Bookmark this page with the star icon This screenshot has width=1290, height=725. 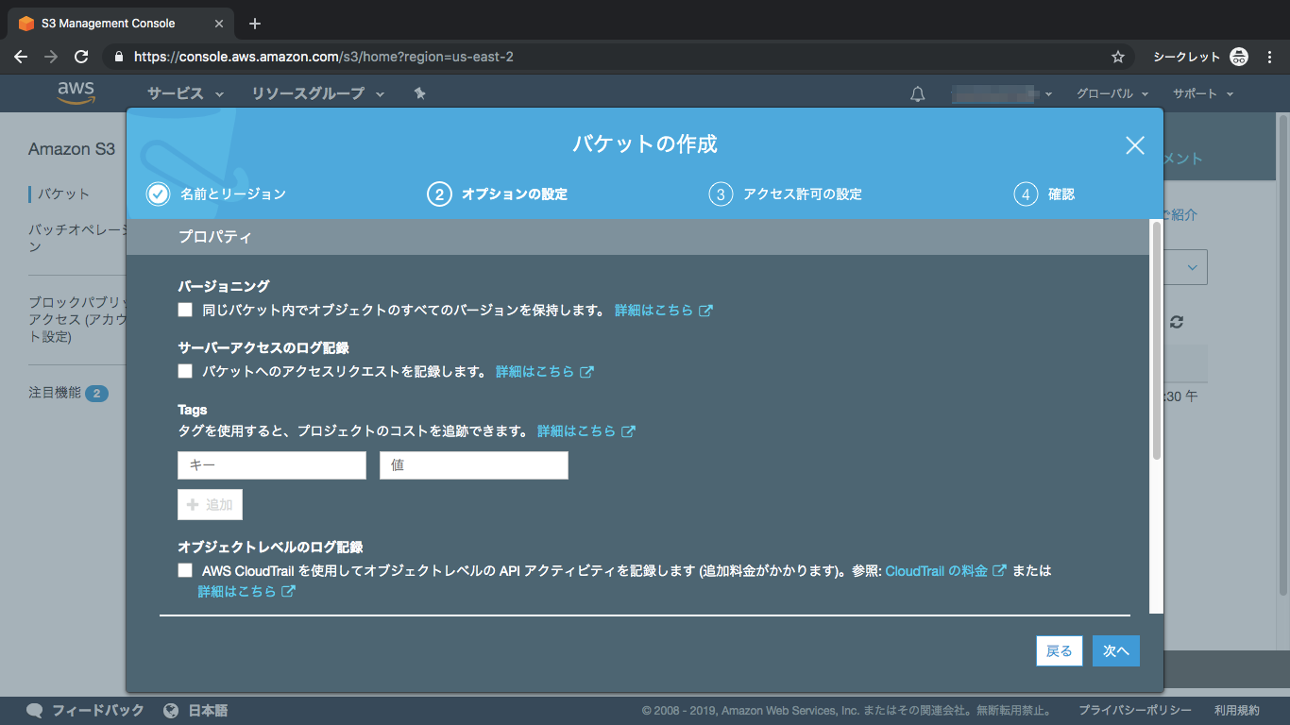pos(1118,57)
